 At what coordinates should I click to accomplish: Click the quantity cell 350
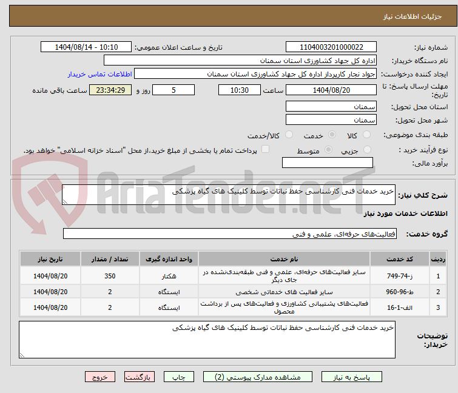110,276
